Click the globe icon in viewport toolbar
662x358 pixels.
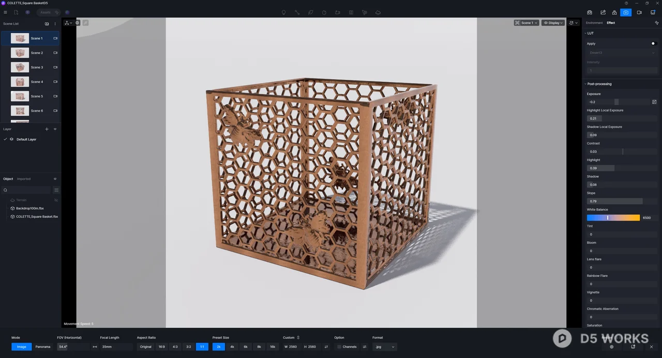pos(78,23)
